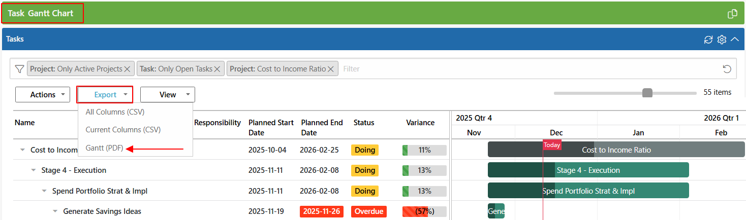The width and height of the screenshot is (746, 220).
Task: Click 2025 Qtr 4 timeline header
Action: [474, 118]
